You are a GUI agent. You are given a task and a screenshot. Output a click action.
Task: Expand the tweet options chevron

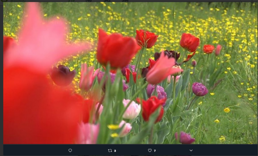click(191, 150)
